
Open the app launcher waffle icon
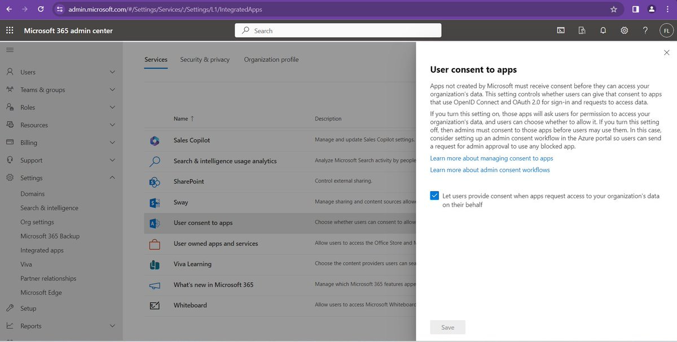click(10, 30)
